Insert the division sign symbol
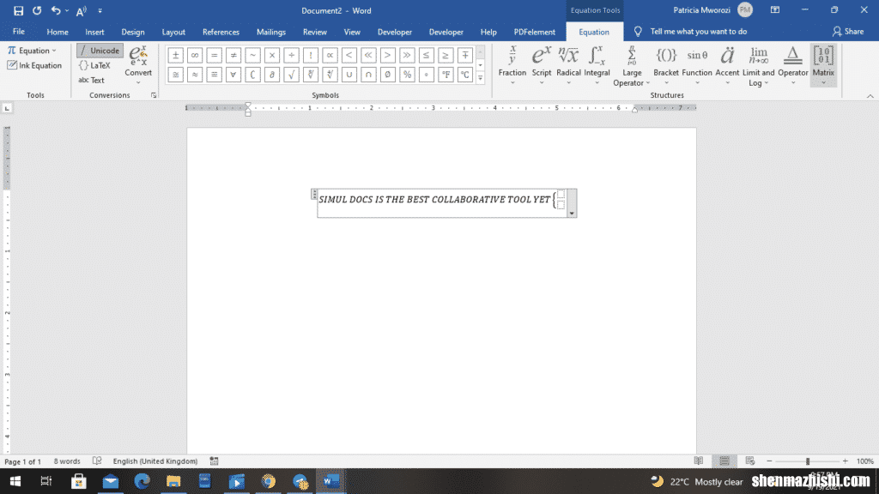Image resolution: width=879 pixels, height=494 pixels. pyautogui.click(x=291, y=55)
